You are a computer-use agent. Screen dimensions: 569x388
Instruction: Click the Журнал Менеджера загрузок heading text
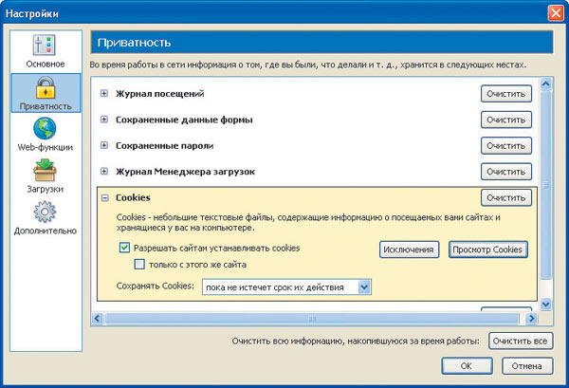[185, 172]
